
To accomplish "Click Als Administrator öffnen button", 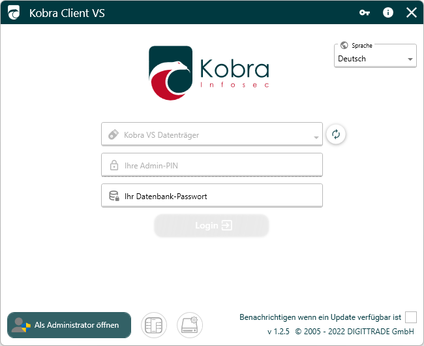I will (x=69, y=325).
